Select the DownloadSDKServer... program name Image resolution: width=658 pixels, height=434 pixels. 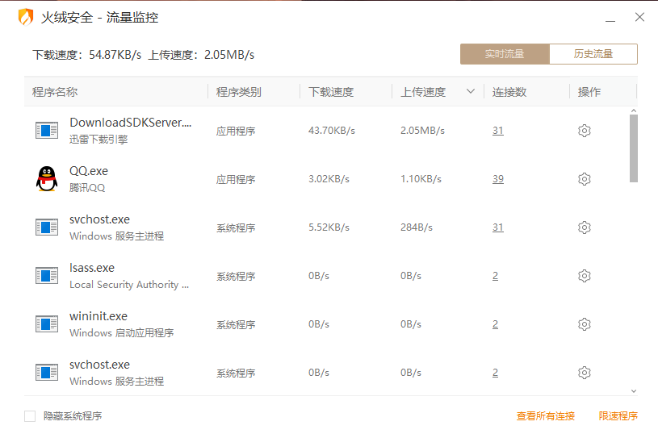131,123
